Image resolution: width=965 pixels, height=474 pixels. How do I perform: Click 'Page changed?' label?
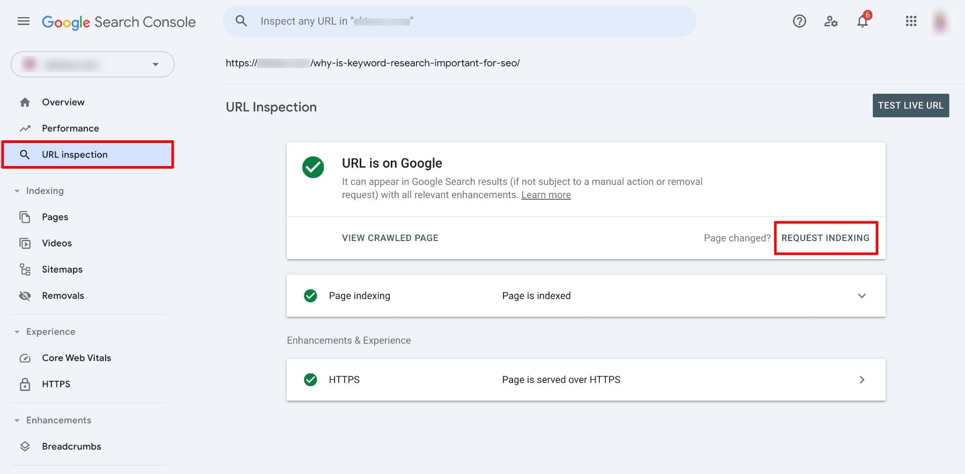pos(737,238)
